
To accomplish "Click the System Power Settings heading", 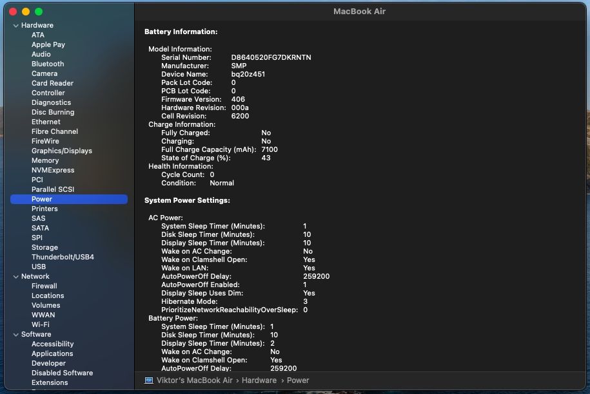I will 187,201.
